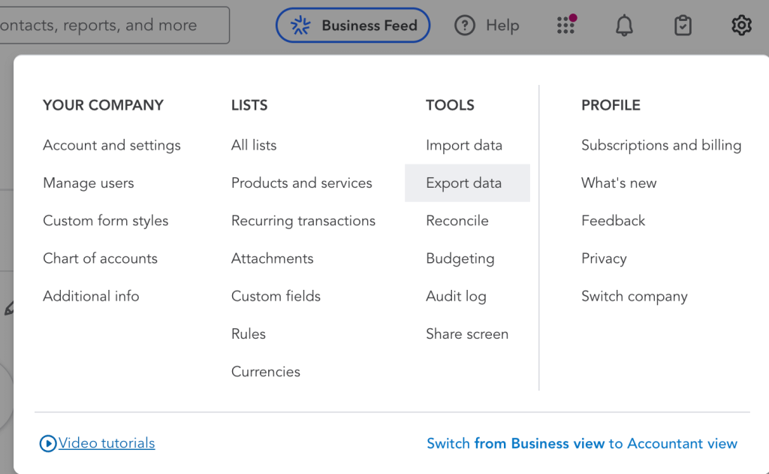The width and height of the screenshot is (769, 474).
Task: Select Export data under Tools
Action: [464, 183]
